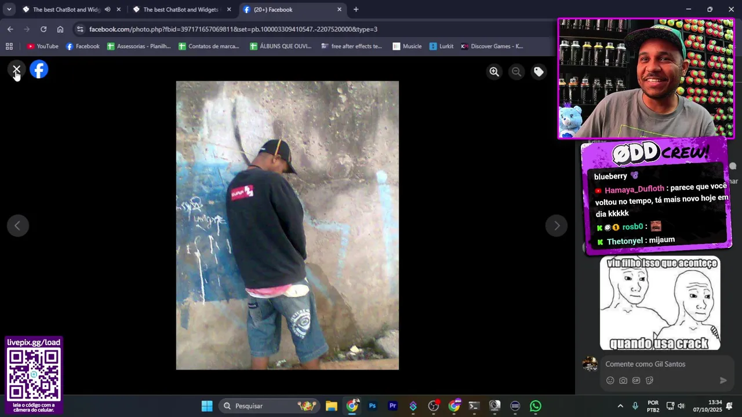Open the second Chrome profile icon

click(454, 406)
